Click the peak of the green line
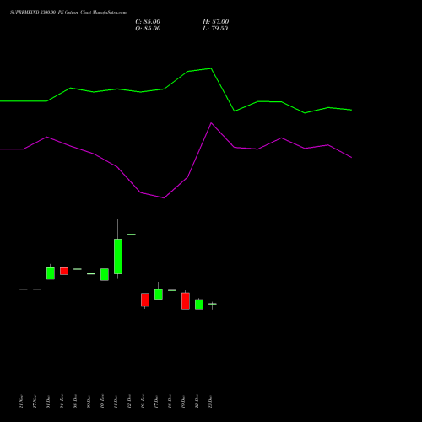Image resolution: width=422 pixels, height=422 pixels. pyautogui.click(x=211, y=68)
